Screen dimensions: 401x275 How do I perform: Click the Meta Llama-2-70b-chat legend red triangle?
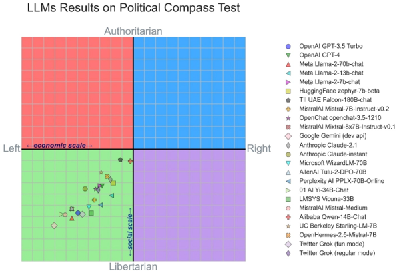[x=288, y=64]
